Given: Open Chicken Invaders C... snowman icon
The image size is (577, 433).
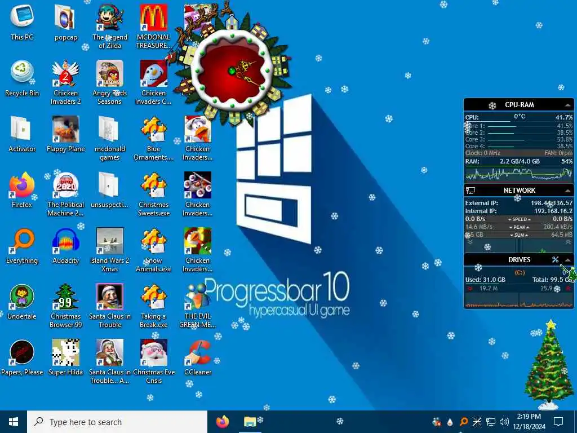Looking at the screenshot, I should pyautogui.click(x=153, y=82).
